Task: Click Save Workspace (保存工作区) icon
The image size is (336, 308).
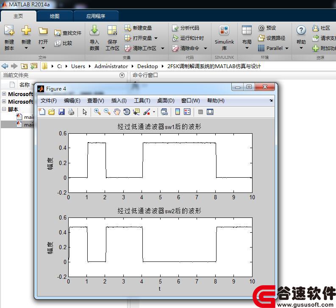Action: click(112, 30)
